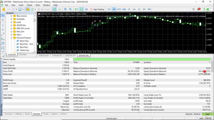Select the crosshair tool
Screen dimensions: 214x120
point(3,20)
